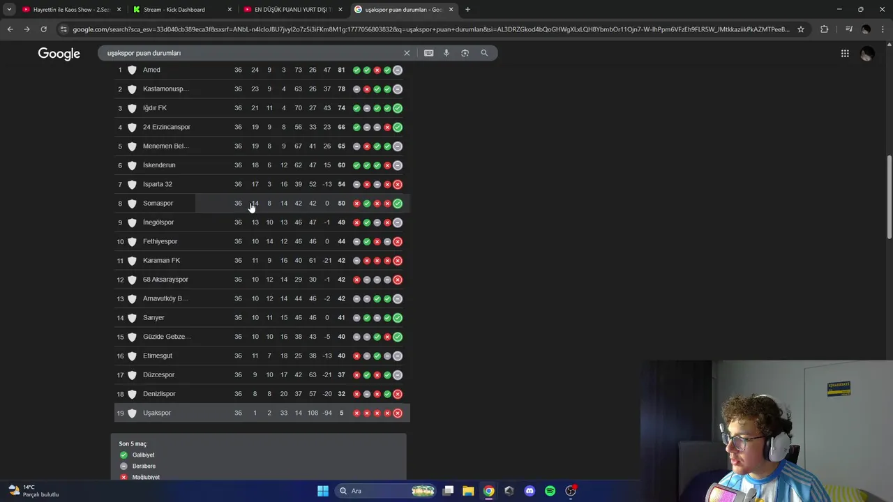Click the Uşakspor team name
Screen dimensions: 893x502
[x=157, y=413]
